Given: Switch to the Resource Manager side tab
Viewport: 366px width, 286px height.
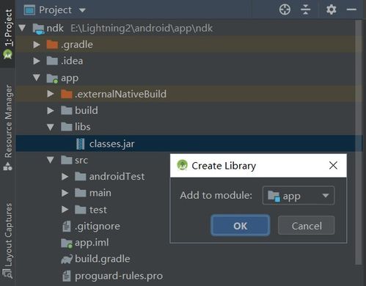Looking at the screenshot, I should [x=7, y=127].
